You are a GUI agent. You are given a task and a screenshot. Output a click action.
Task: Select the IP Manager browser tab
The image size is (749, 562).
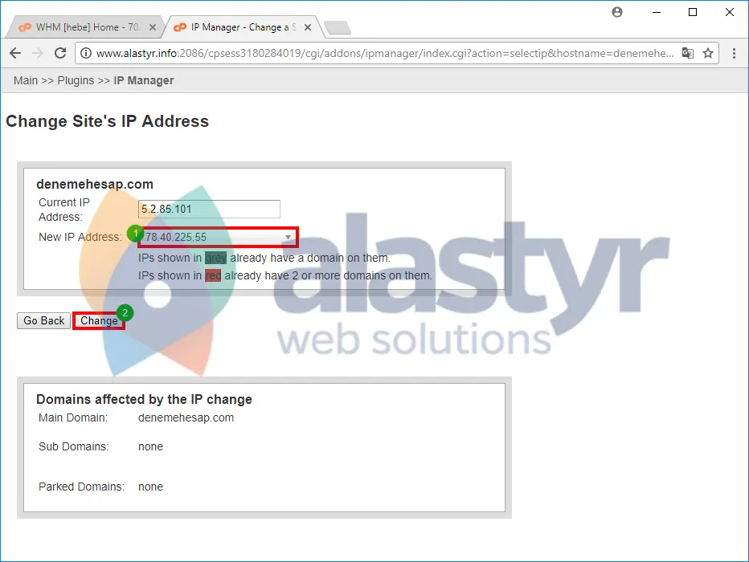pos(233,26)
